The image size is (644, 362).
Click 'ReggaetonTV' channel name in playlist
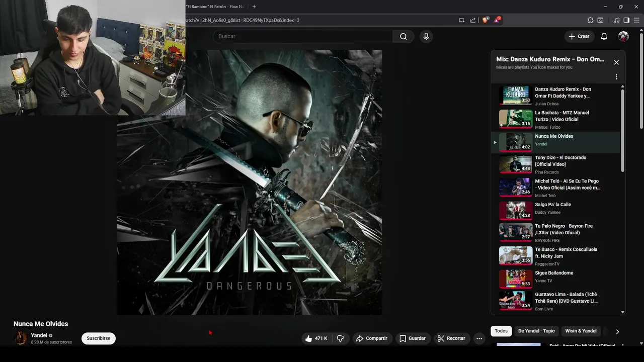click(x=547, y=264)
